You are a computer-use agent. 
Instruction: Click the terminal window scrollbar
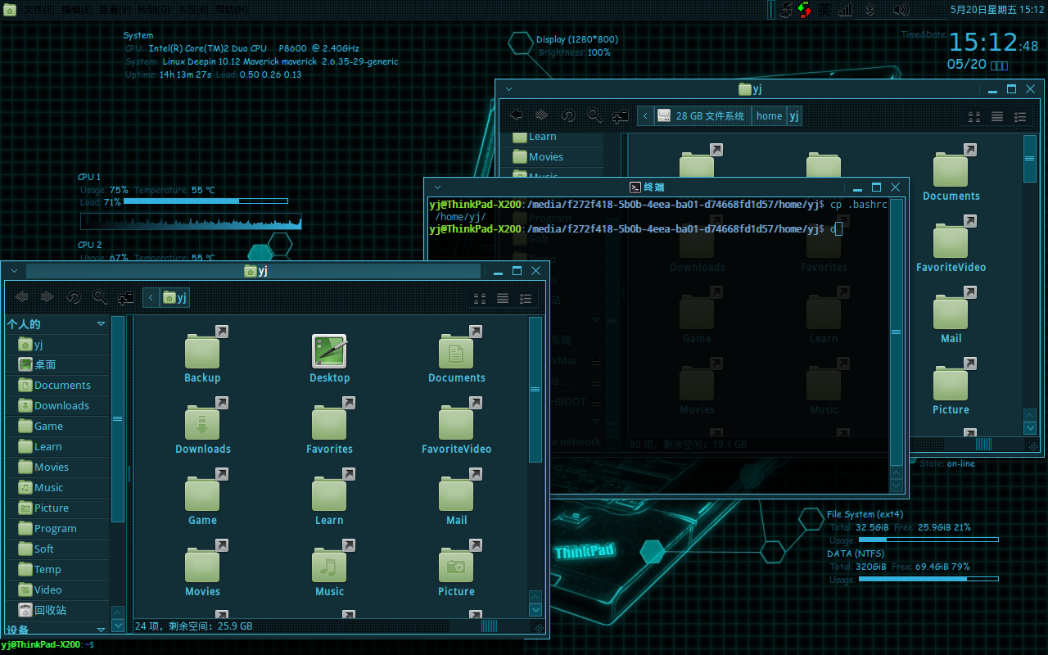pyautogui.click(x=897, y=332)
